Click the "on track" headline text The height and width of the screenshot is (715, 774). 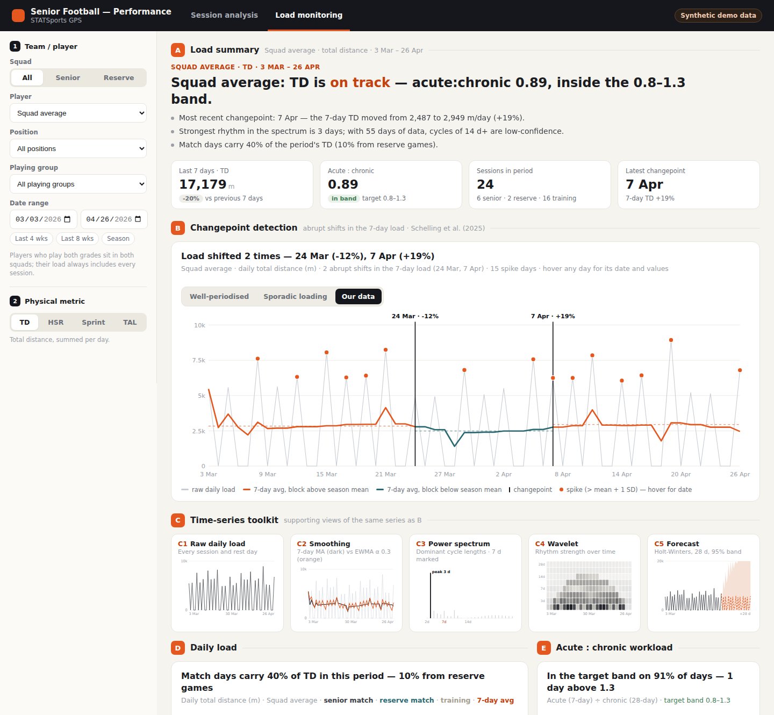coord(360,82)
